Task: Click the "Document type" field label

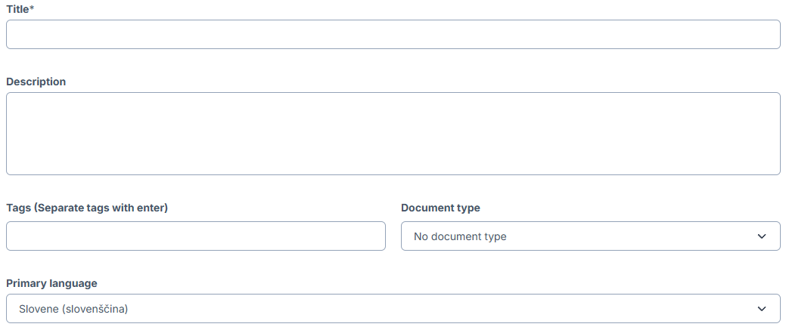Action: pos(440,208)
